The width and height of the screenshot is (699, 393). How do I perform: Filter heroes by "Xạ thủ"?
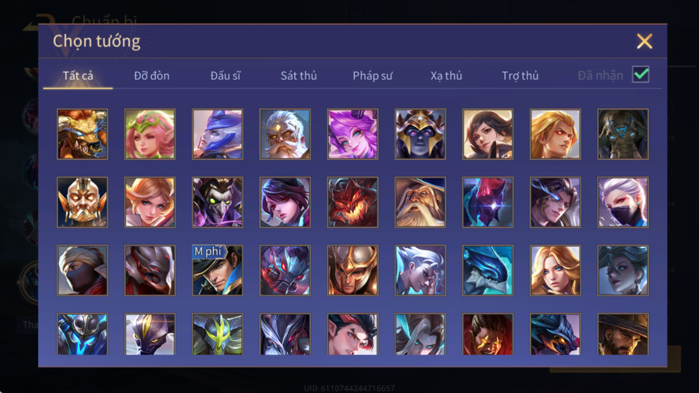click(446, 76)
